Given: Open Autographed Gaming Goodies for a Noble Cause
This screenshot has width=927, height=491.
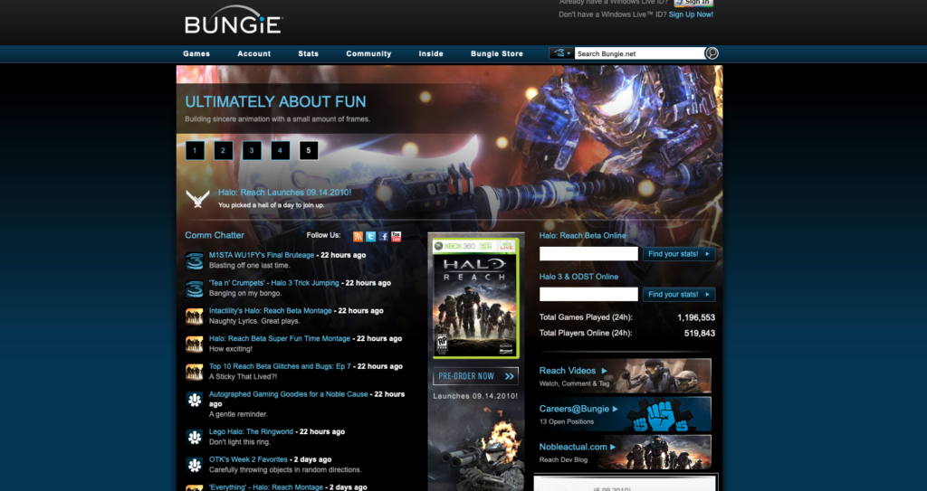Looking at the screenshot, I should 289,394.
